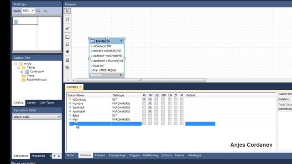292x164 pixels.
Task: Click Routine Groups folder icon
Action: tap(24, 80)
